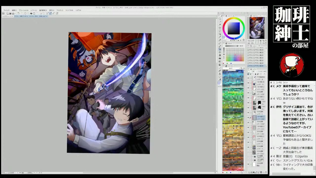Screen dimensions: 316x178
Task: Click Navigator rotate left icon
Action: click(x=256, y=43)
